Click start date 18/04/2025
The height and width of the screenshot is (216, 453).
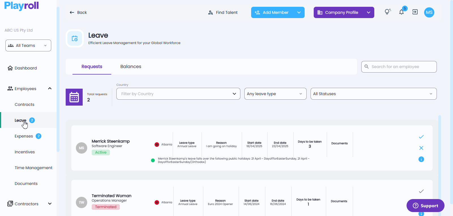tap(254, 146)
